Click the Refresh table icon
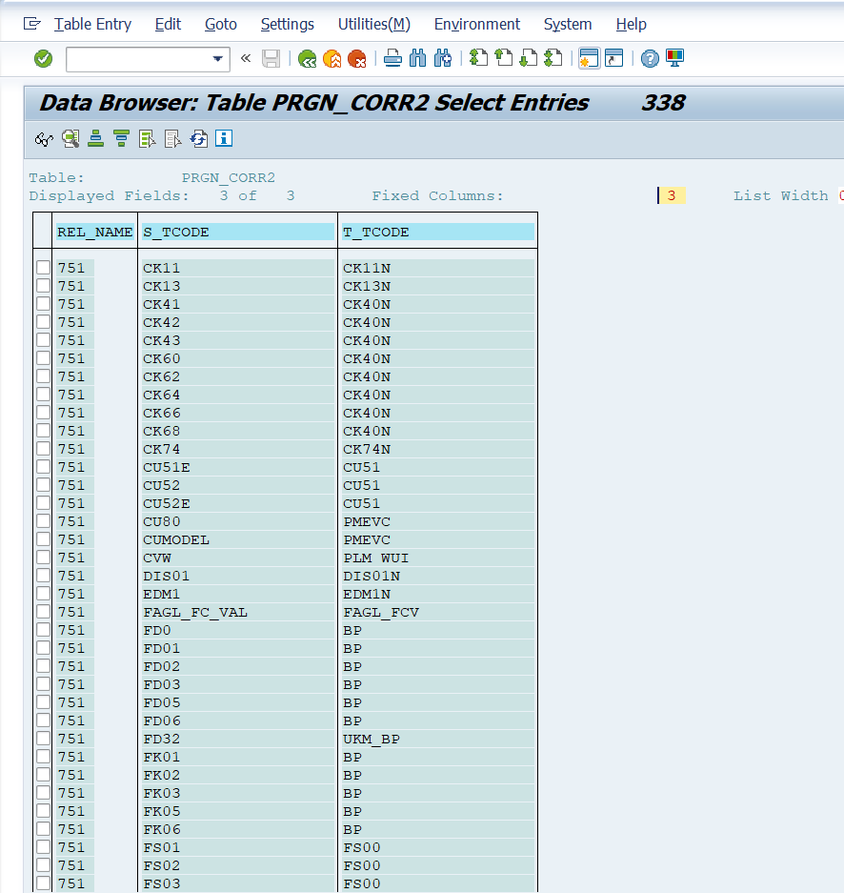This screenshot has width=844, height=893. 199,138
